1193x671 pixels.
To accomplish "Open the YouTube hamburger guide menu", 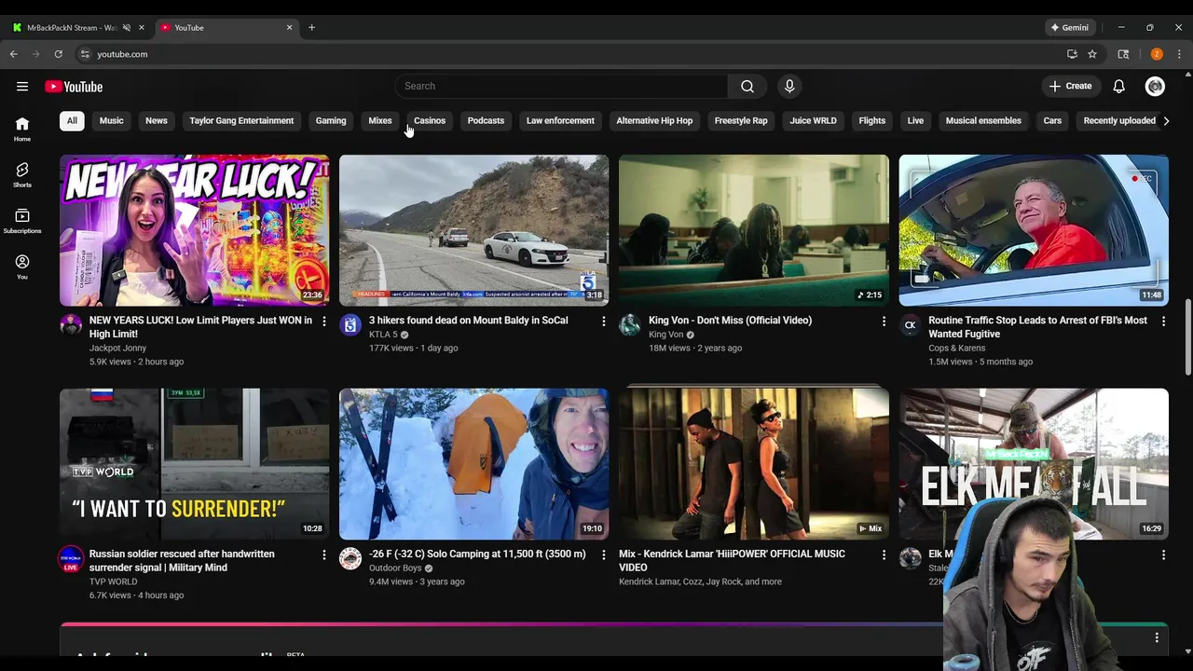I will 22,87.
